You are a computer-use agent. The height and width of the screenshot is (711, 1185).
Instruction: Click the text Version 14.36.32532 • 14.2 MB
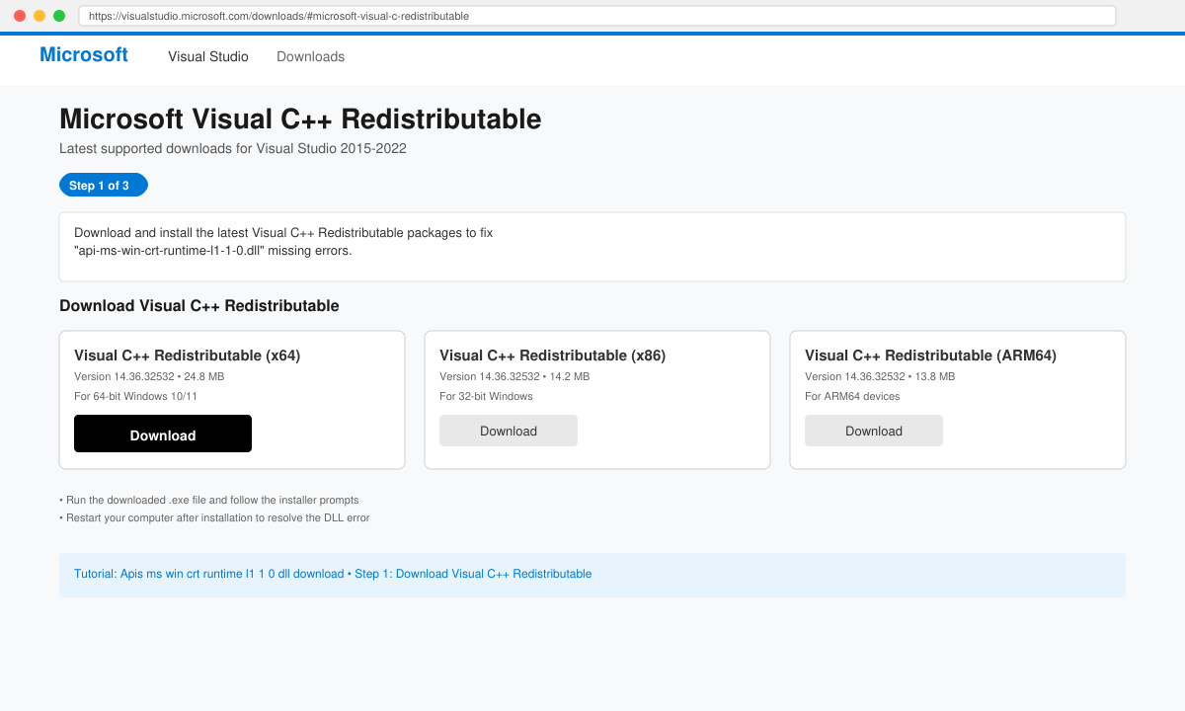[514, 376]
